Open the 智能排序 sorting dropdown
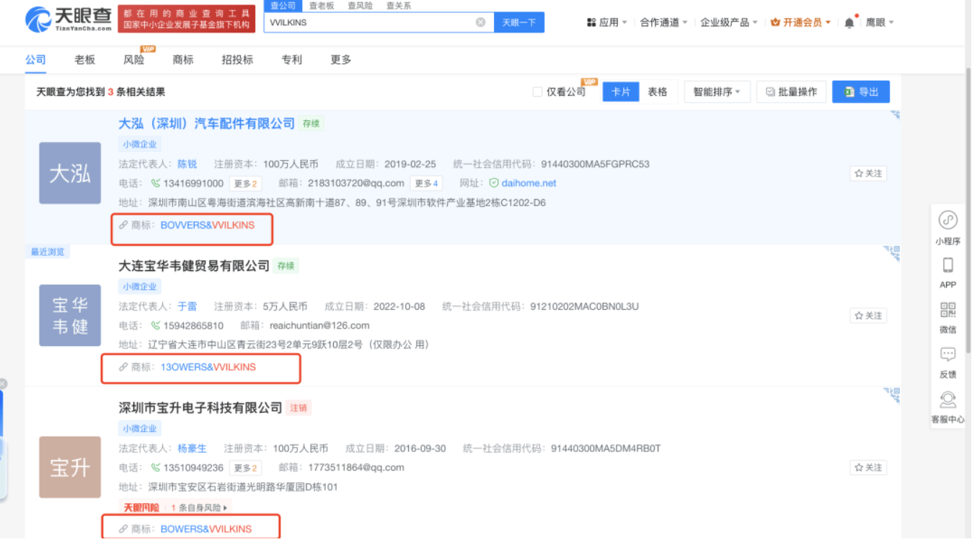The height and width of the screenshot is (542, 972). coord(716,91)
